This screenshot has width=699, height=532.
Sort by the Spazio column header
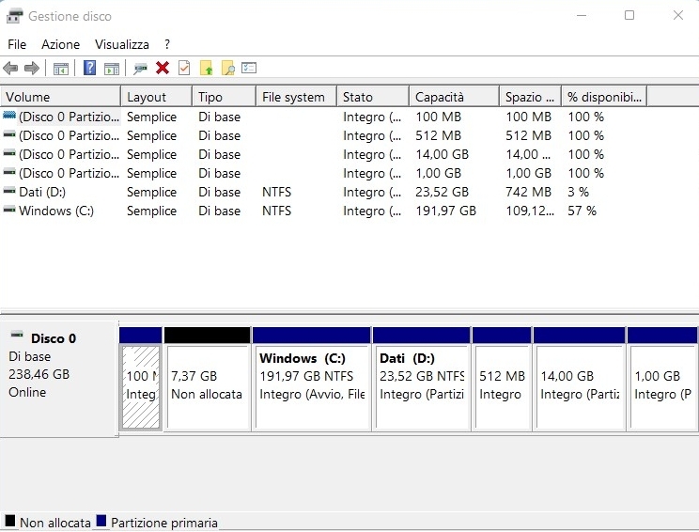[530, 97]
